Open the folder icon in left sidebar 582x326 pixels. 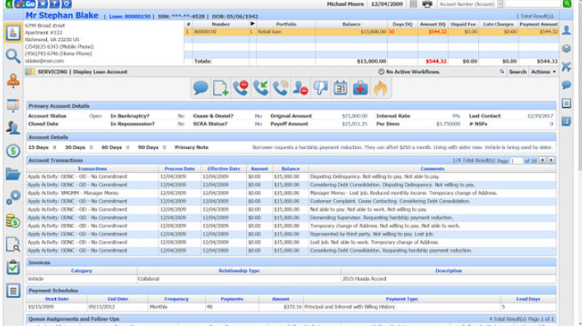click(12, 173)
